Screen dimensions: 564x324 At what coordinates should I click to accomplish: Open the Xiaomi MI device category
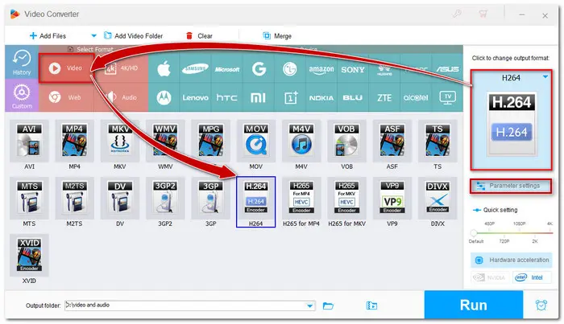(x=259, y=97)
